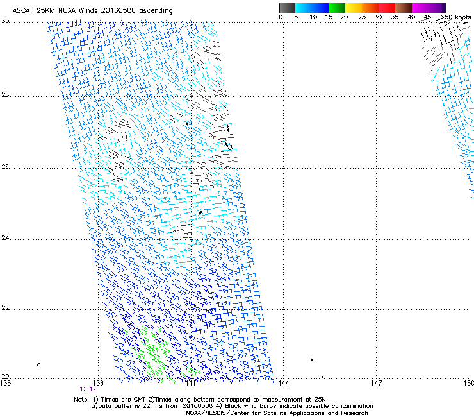
Task: Click the '>50 knots' legend label
Action: click(x=455, y=17)
